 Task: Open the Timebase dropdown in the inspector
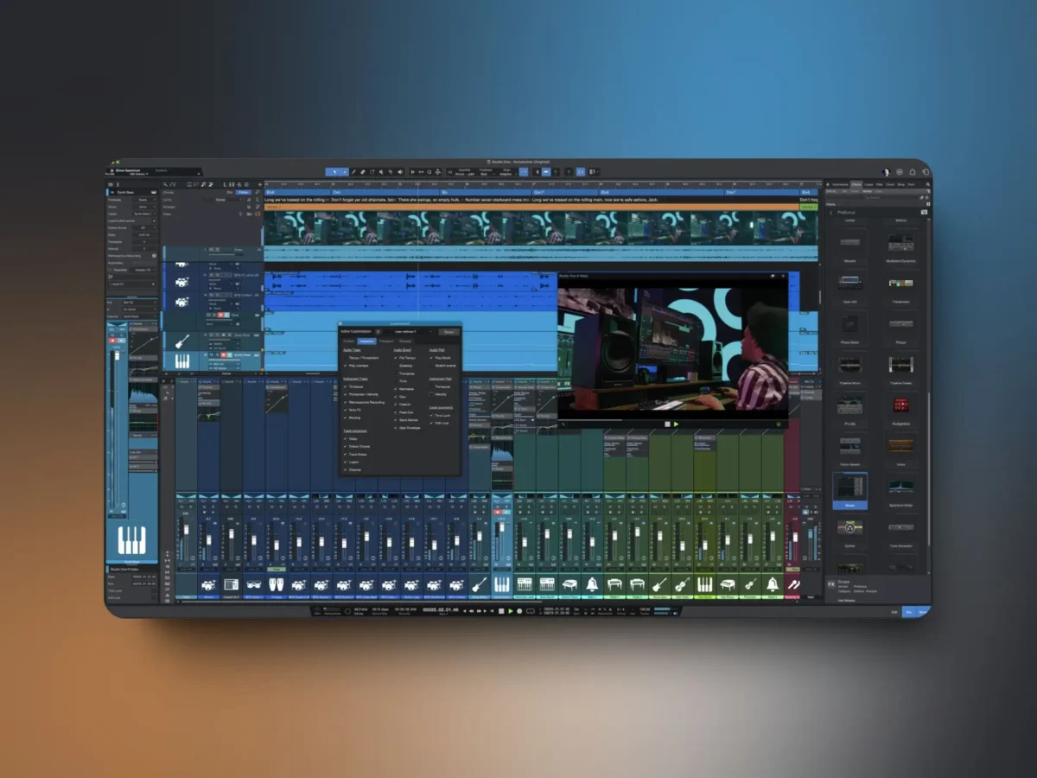pos(143,200)
